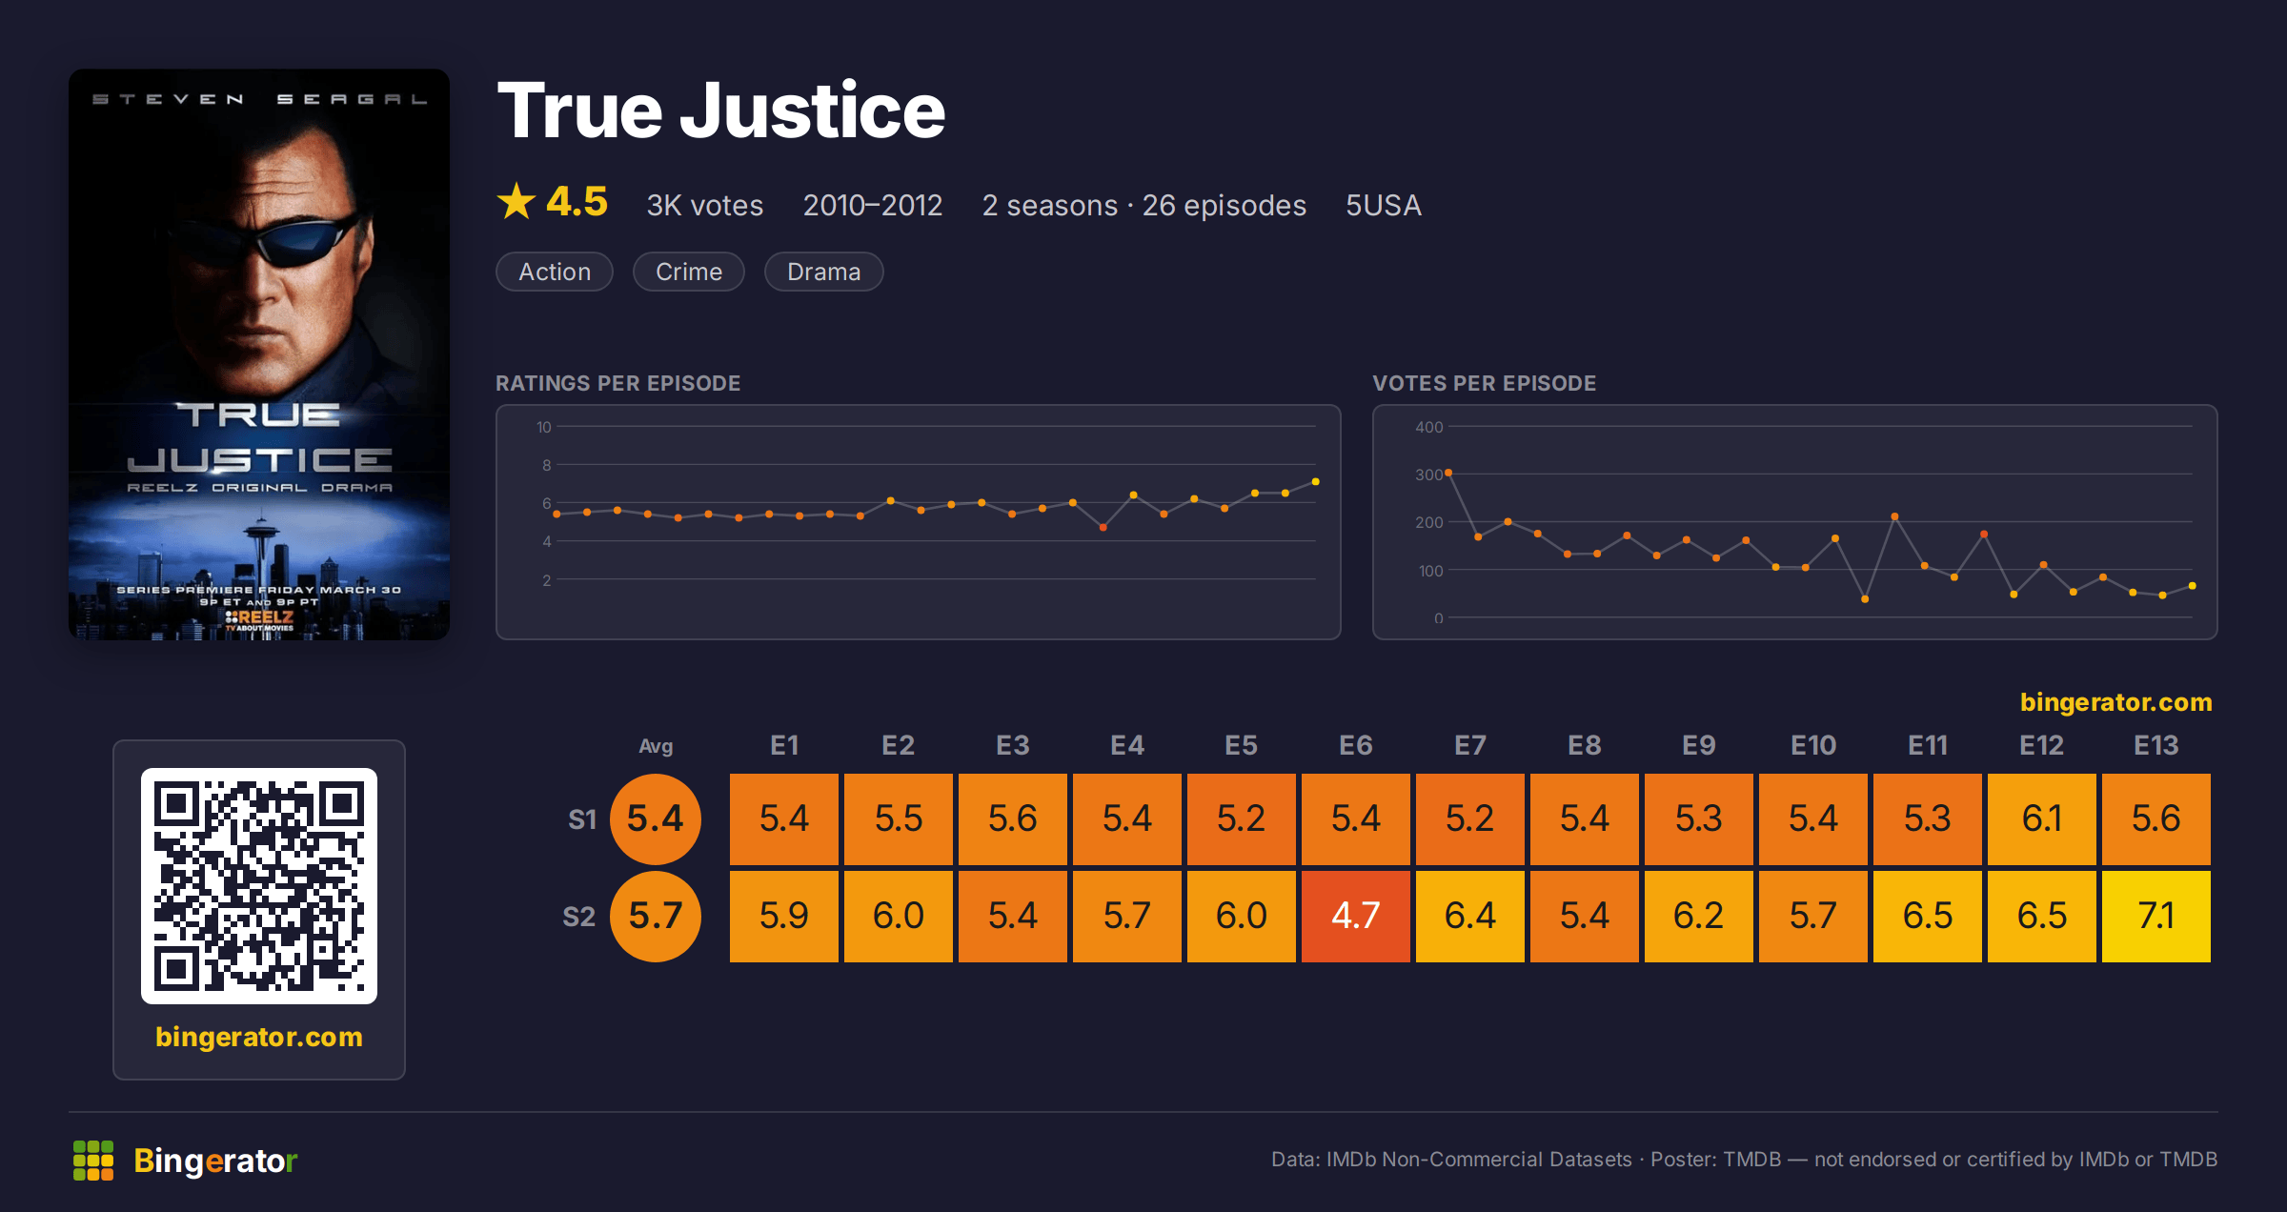Open bingerator.com link under QR code
This screenshot has height=1212, width=2287.
pyautogui.click(x=259, y=1037)
